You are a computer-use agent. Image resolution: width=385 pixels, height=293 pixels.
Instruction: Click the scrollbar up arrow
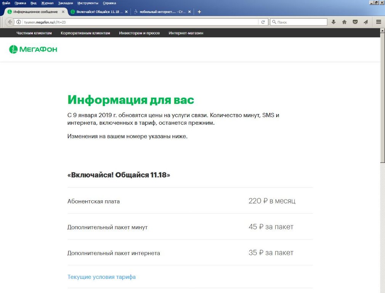tap(382, 31)
